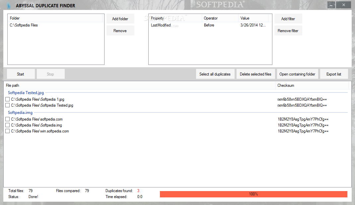Click the Add folder button
Image resolution: width=355 pixels, height=205 pixels.
click(x=120, y=19)
